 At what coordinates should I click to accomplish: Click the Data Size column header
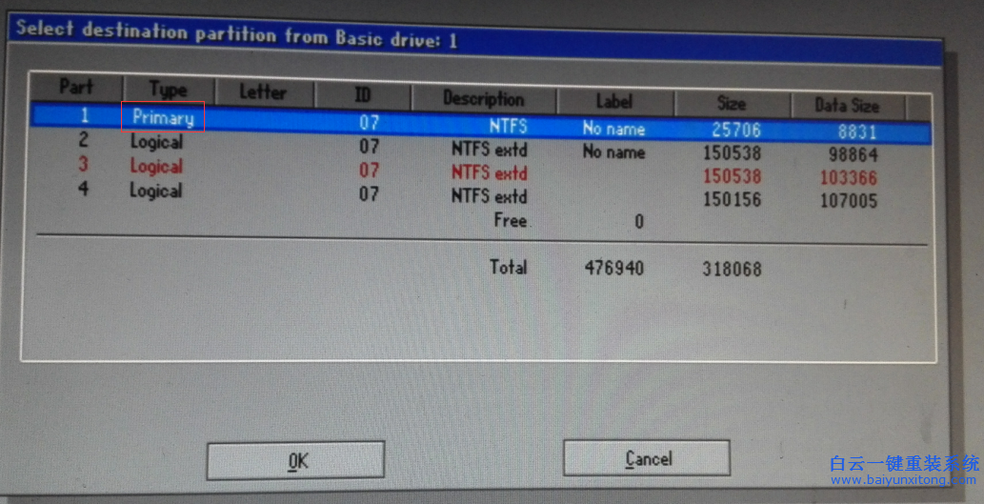click(846, 106)
